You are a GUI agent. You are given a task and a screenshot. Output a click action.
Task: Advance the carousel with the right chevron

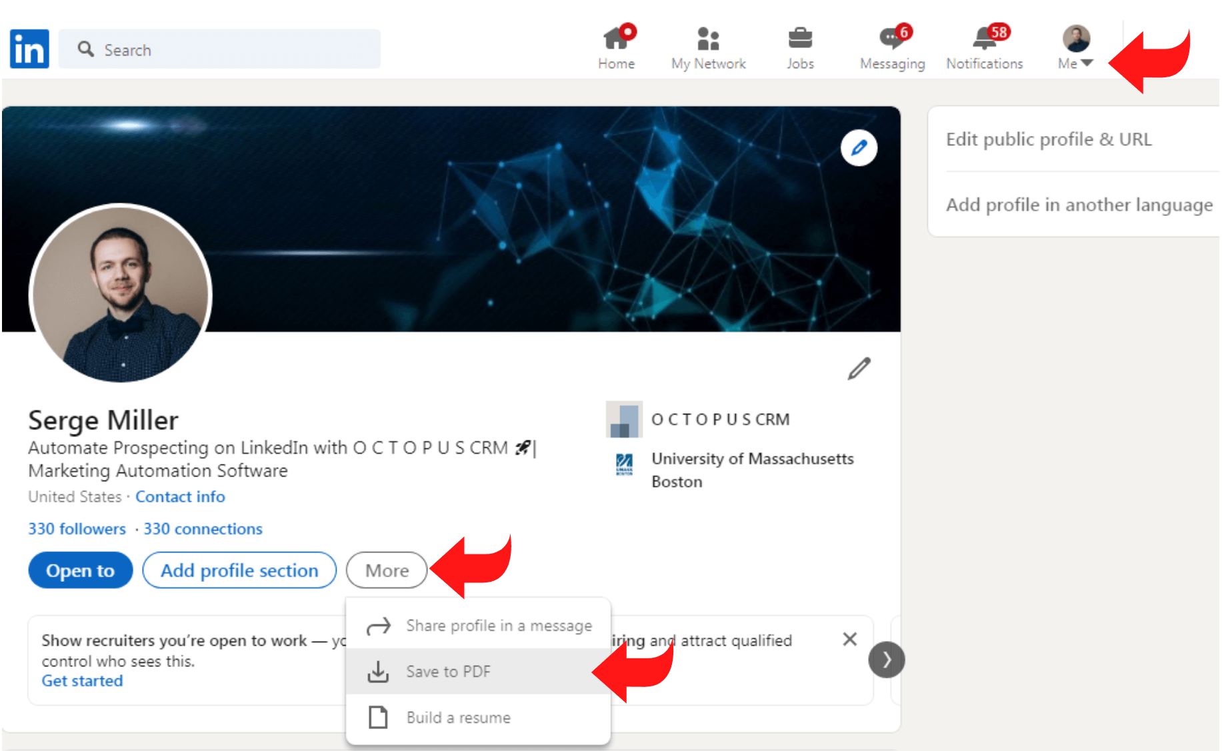click(x=887, y=660)
